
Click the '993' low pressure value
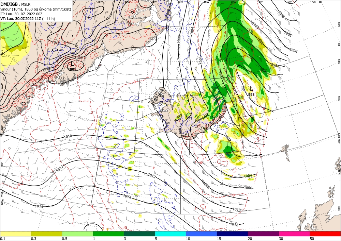[251, 94]
